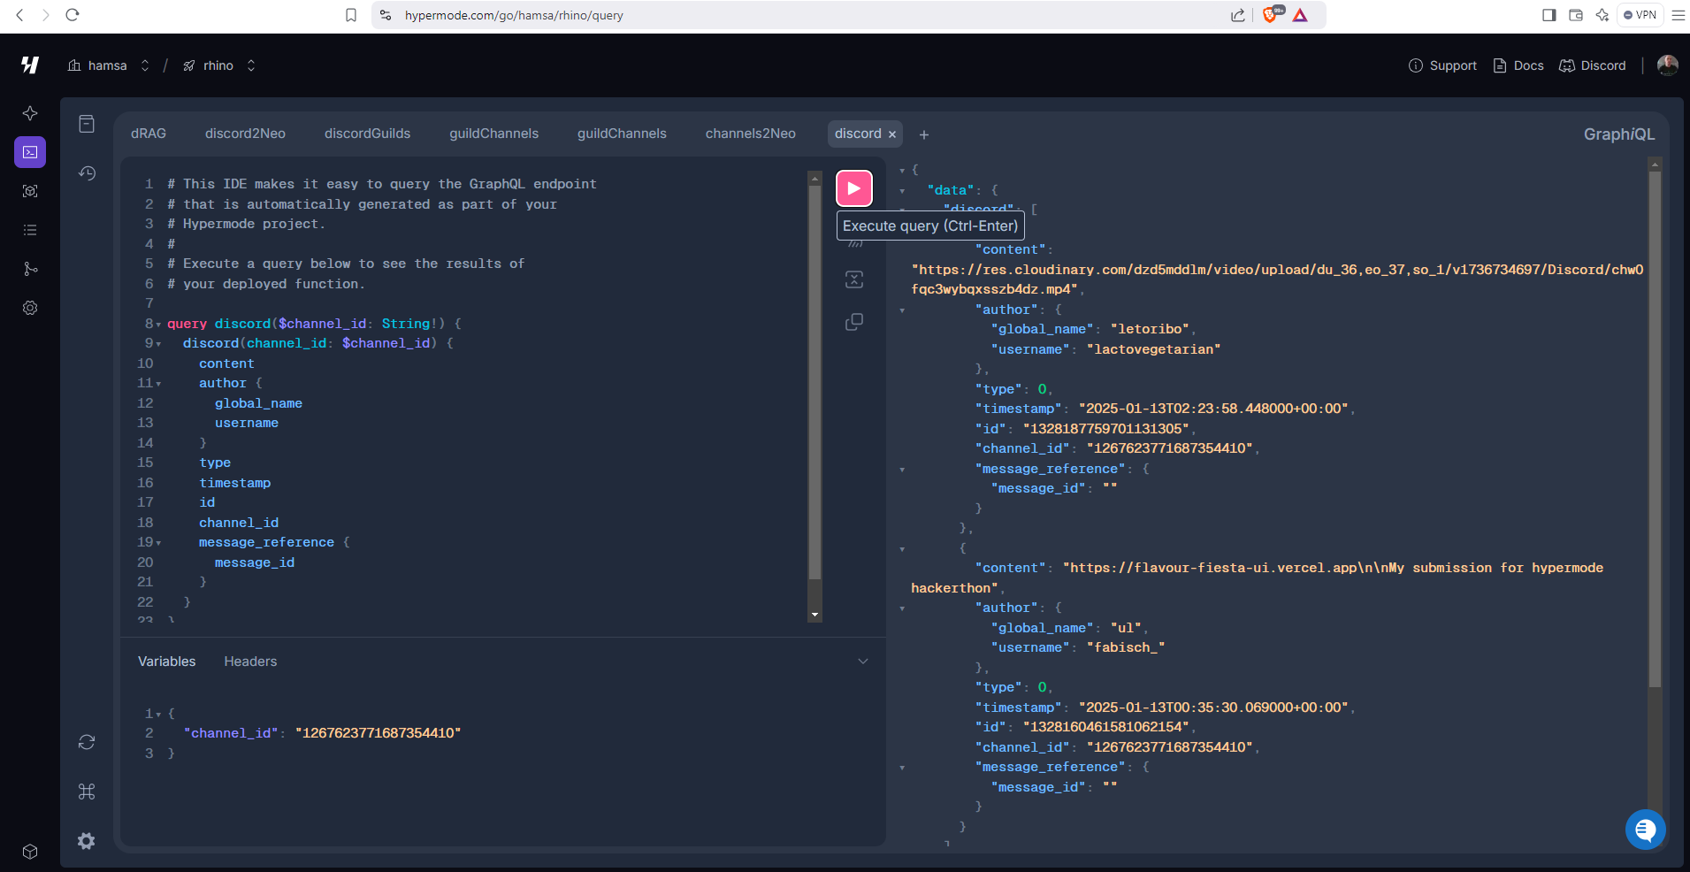1690x872 pixels.
Task: Open the Headers editor tab
Action: click(x=250, y=662)
